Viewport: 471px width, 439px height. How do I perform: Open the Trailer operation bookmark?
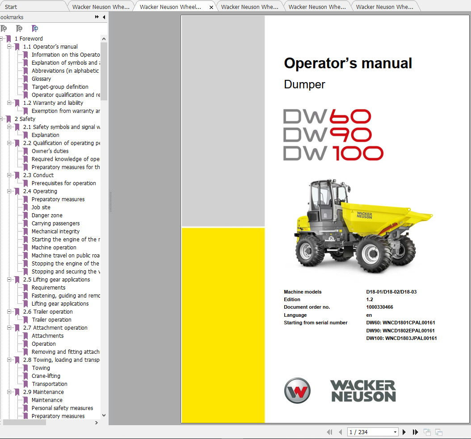coord(51,319)
